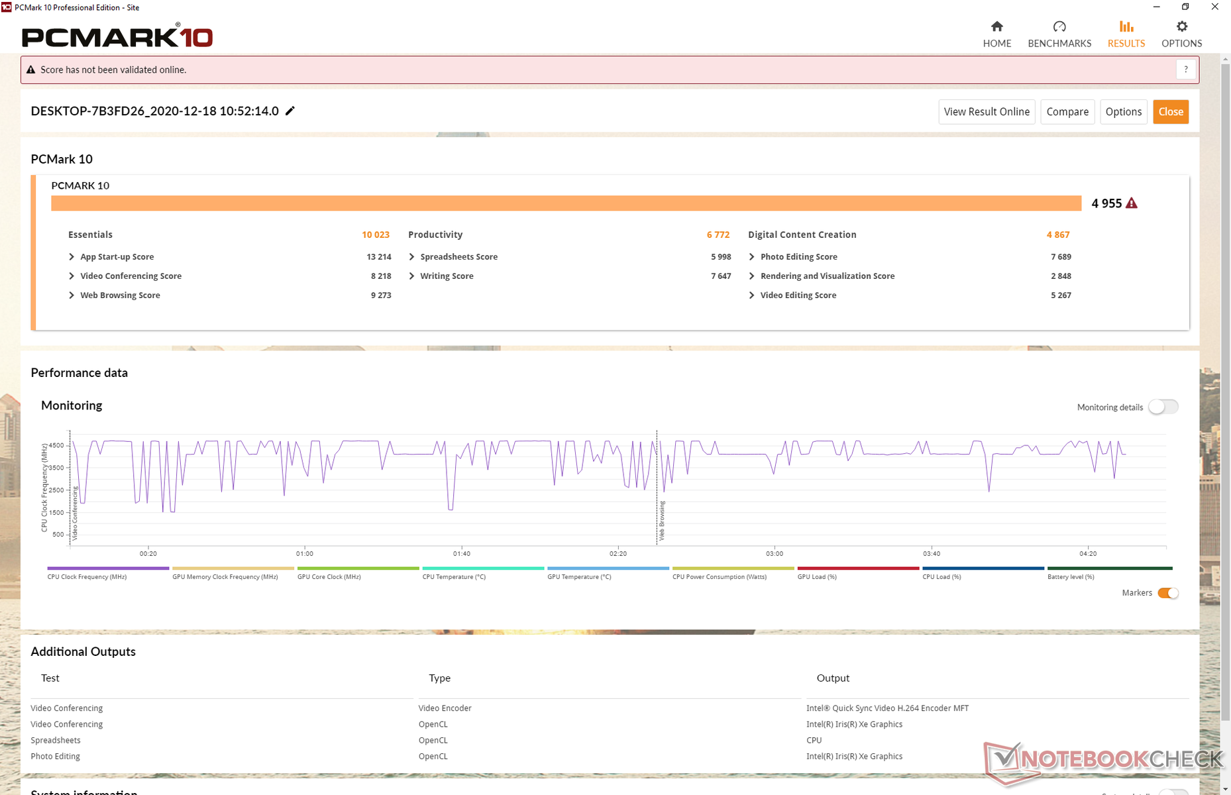Open the OPTIONS tab label
The height and width of the screenshot is (795, 1231).
(x=1181, y=43)
